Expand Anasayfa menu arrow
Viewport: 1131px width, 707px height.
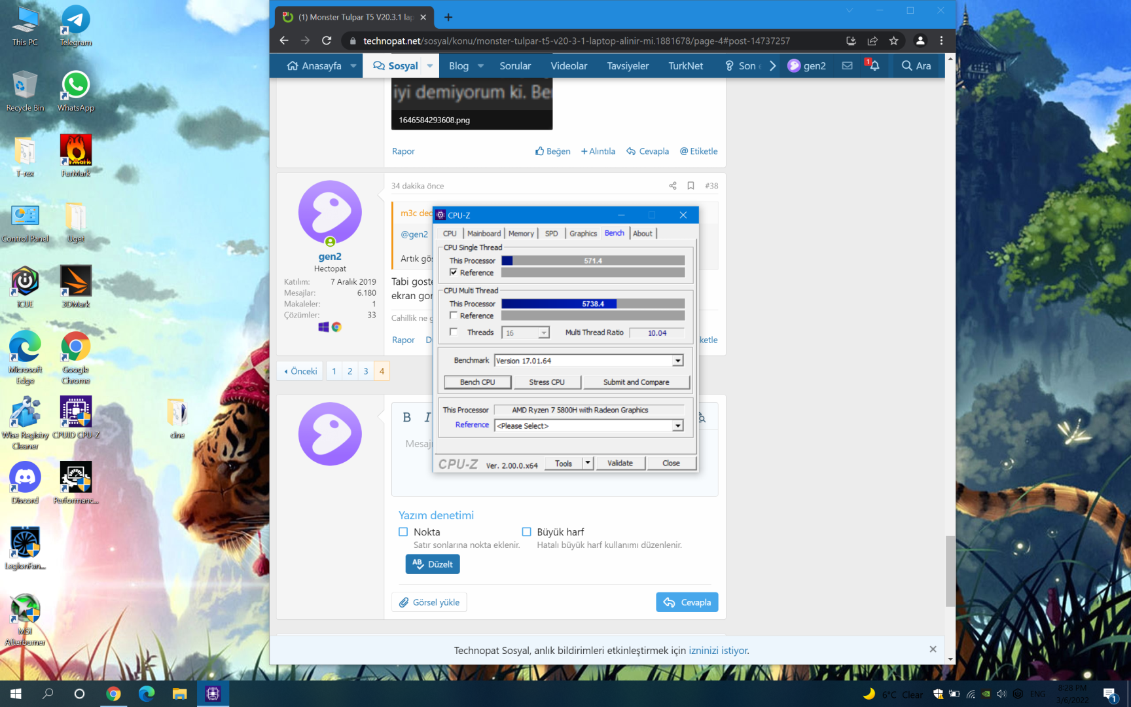point(353,65)
